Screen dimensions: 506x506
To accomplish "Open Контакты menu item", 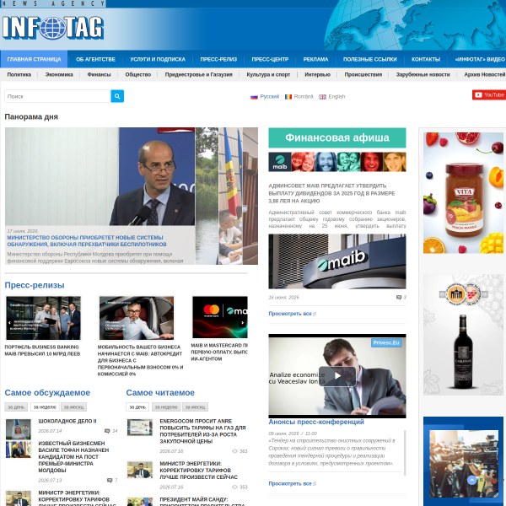I will pos(426,59).
